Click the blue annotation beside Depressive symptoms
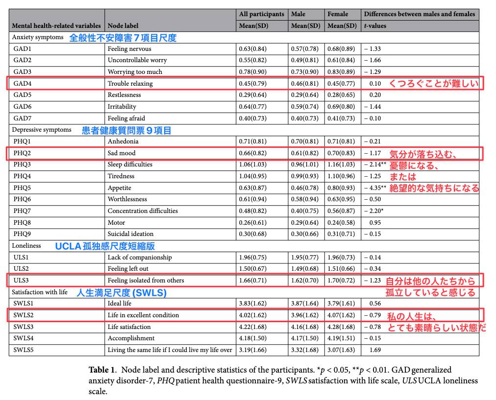496x400 pixels. pyautogui.click(x=126, y=131)
